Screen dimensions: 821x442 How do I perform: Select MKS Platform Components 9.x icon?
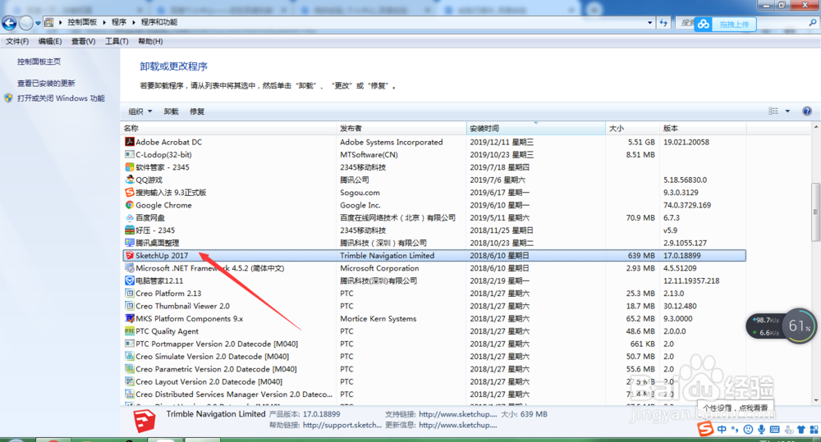(x=130, y=318)
